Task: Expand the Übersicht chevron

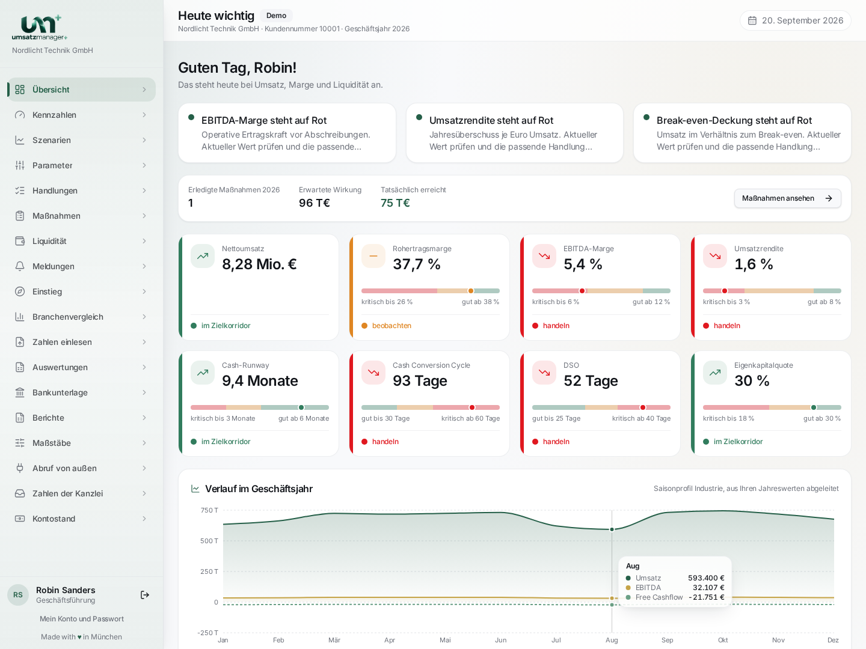Action: (144, 90)
